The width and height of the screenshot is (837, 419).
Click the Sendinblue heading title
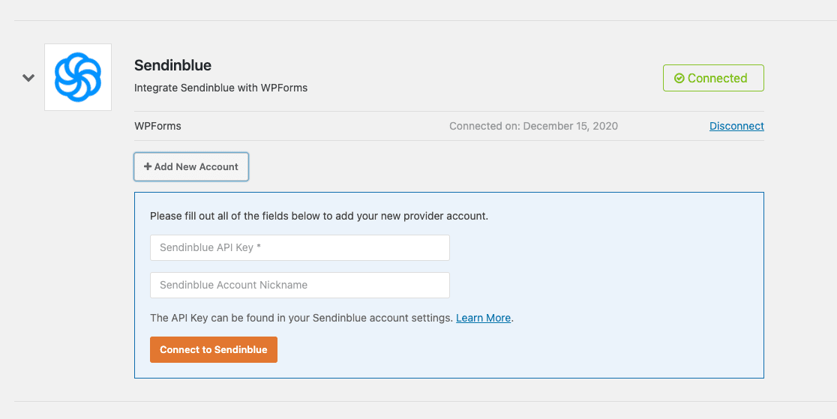pyautogui.click(x=172, y=65)
